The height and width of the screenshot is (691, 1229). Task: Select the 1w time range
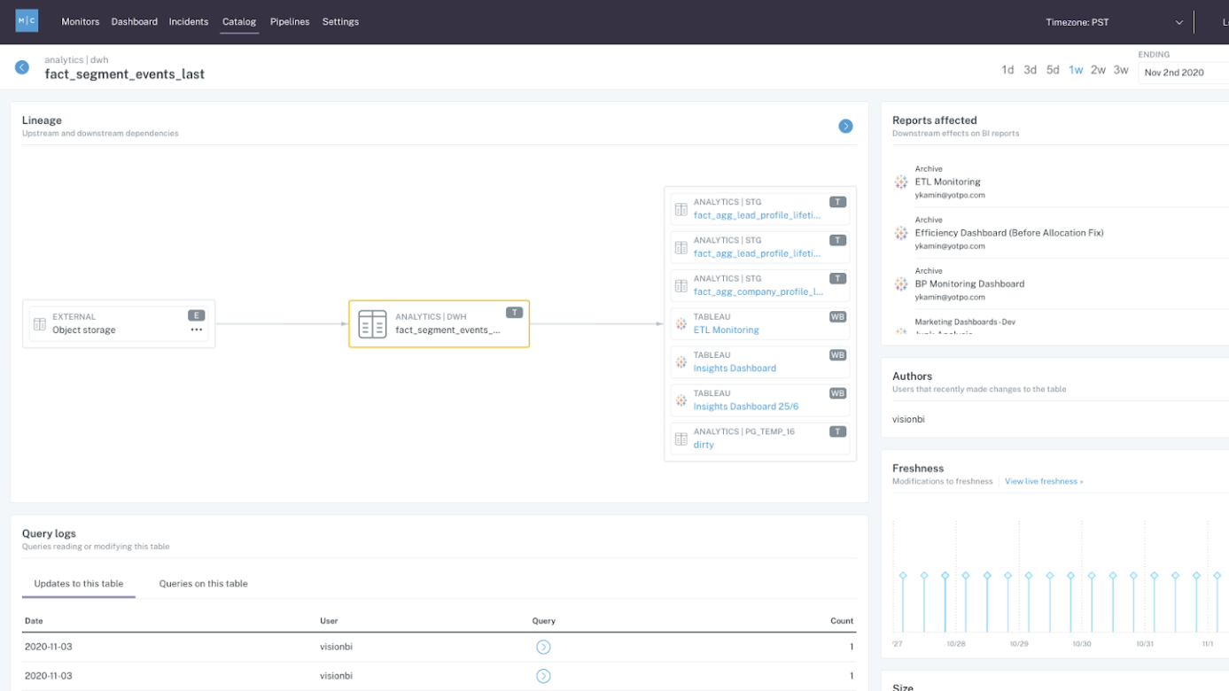pos(1076,70)
